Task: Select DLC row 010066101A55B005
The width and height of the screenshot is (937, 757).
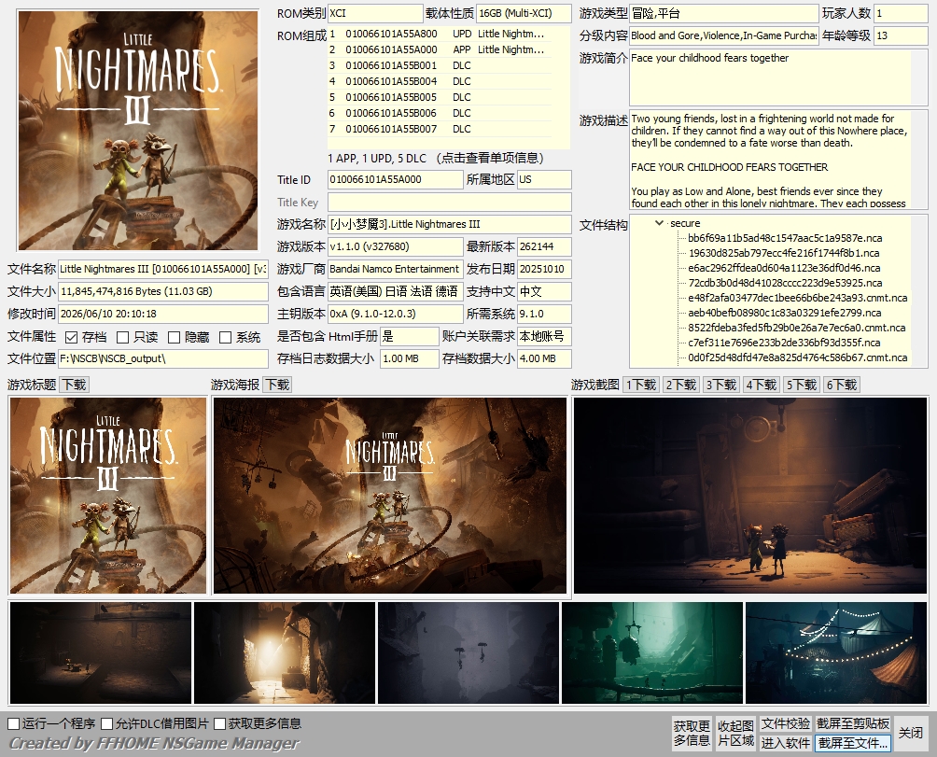Action: 440,97
